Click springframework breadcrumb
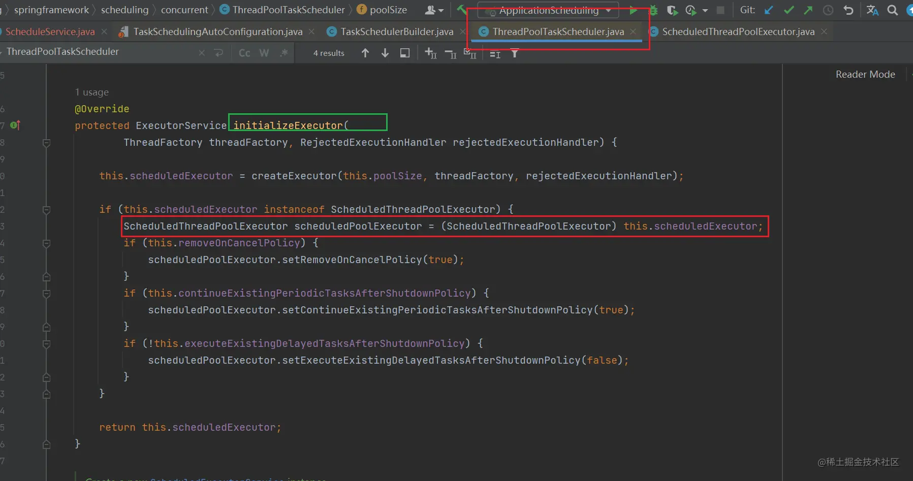The height and width of the screenshot is (481, 913). (x=51, y=10)
